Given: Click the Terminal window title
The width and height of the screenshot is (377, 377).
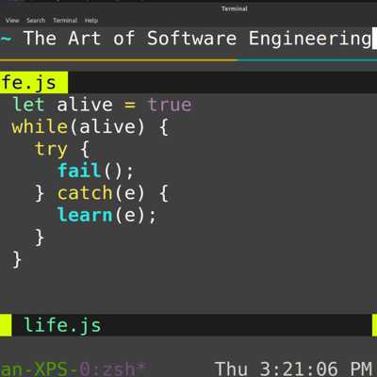Looking at the screenshot, I should (x=235, y=8).
